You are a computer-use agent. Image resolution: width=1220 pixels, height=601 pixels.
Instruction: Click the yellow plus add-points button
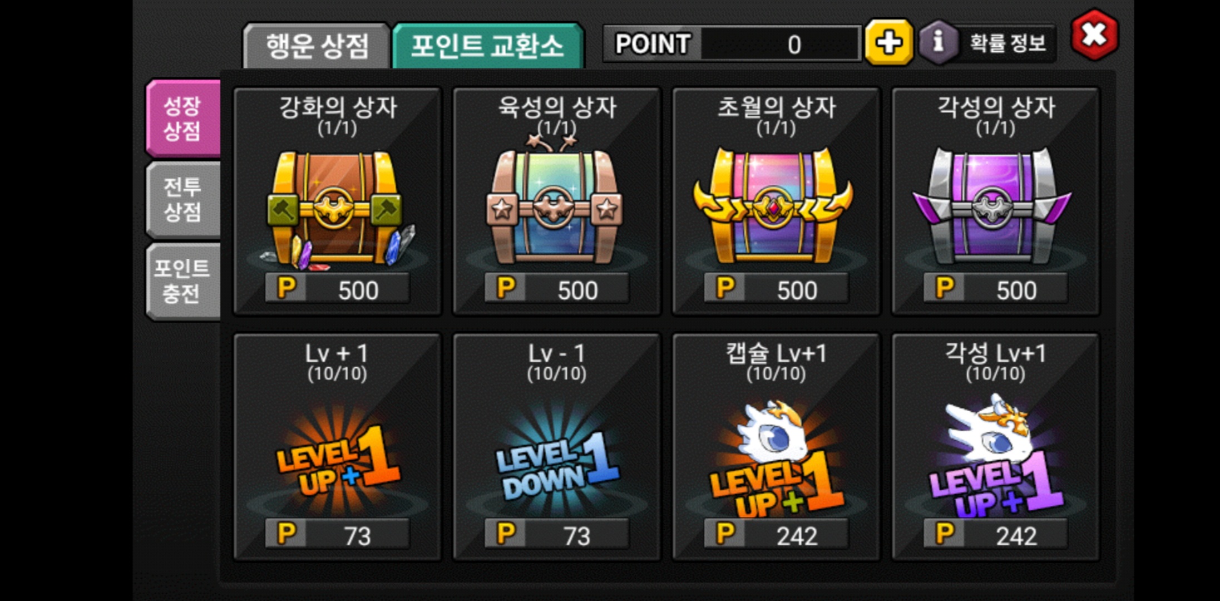pos(888,43)
